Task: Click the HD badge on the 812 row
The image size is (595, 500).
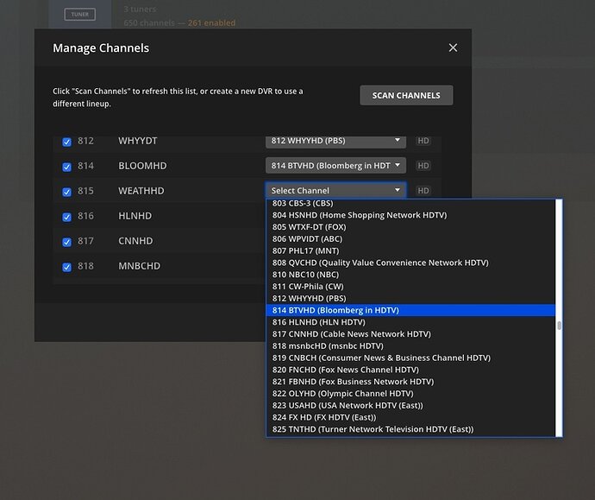Action: (x=423, y=141)
